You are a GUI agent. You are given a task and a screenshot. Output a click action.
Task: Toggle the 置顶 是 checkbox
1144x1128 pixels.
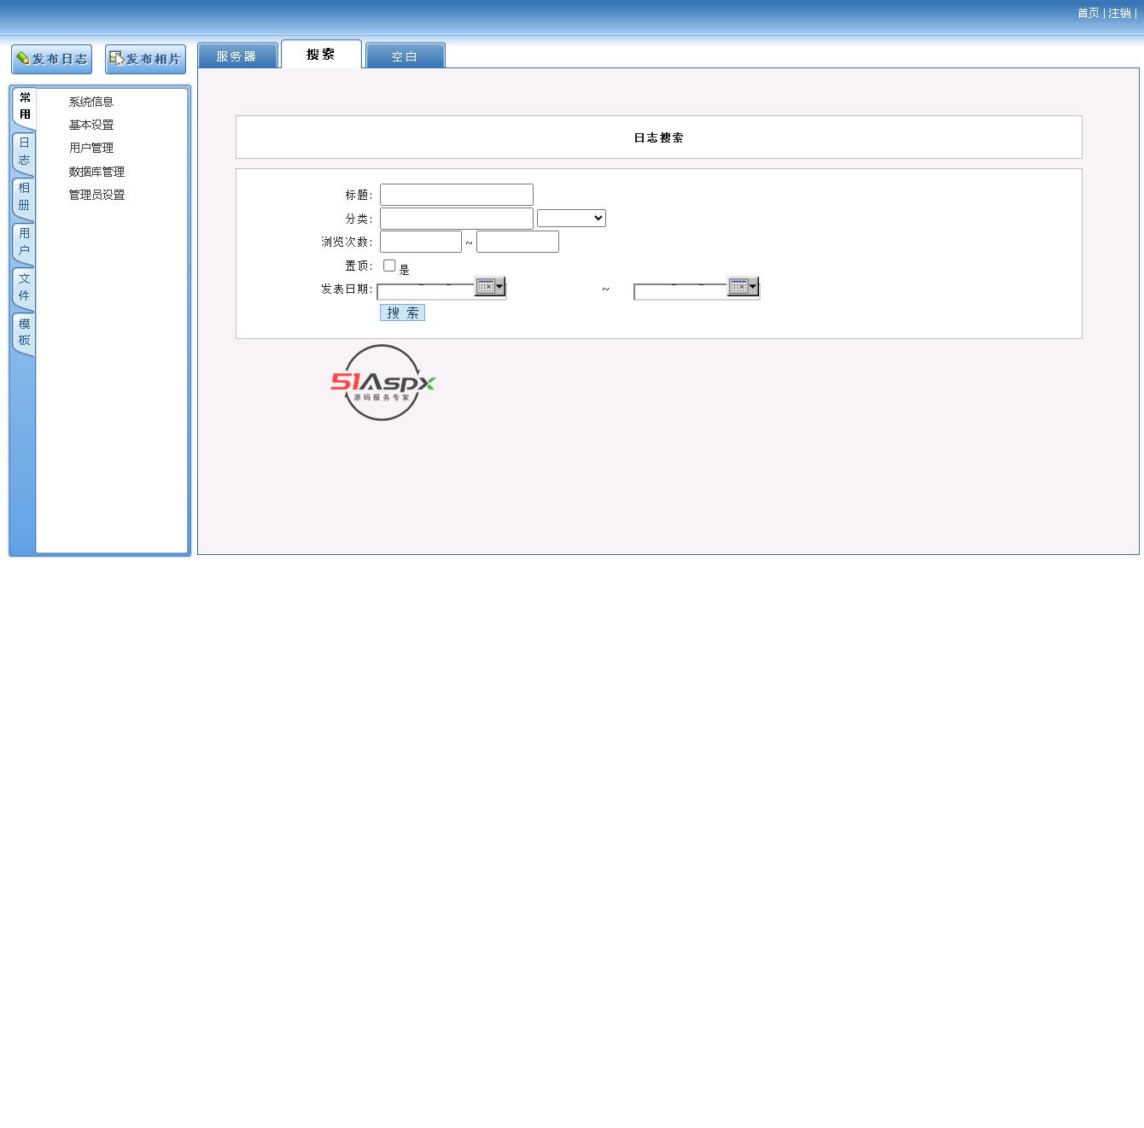[x=389, y=266]
